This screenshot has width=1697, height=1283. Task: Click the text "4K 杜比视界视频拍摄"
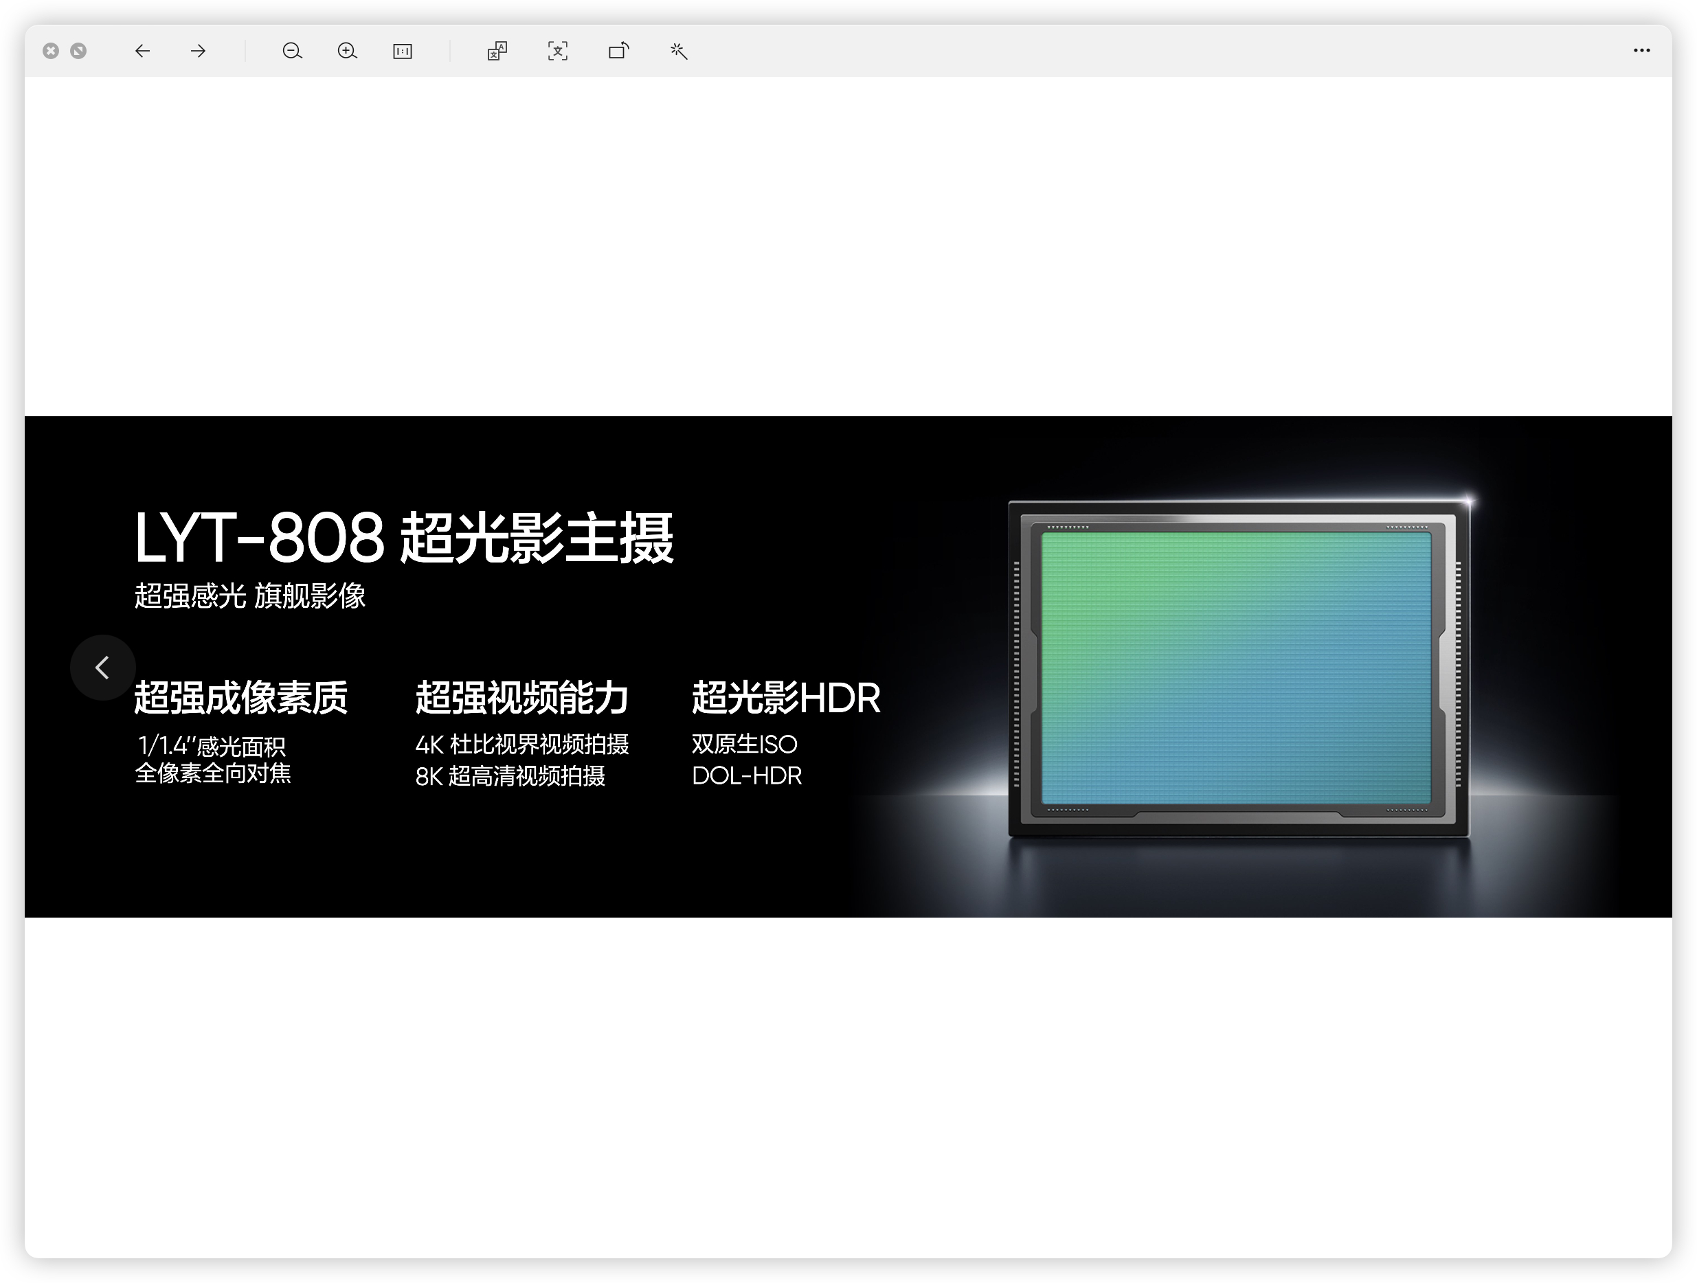click(x=522, y=745)
